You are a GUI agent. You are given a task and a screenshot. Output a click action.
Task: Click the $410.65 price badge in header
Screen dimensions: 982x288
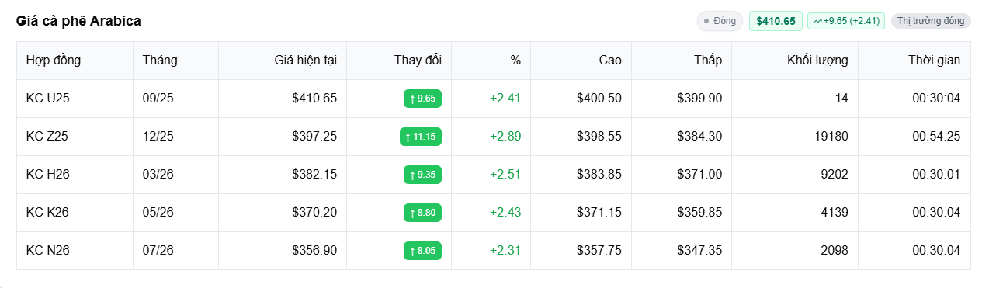(x=776, y=21)
